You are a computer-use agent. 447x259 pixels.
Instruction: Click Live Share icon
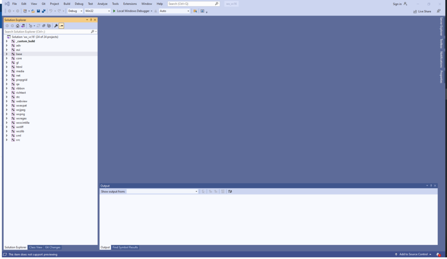point(415,11)
